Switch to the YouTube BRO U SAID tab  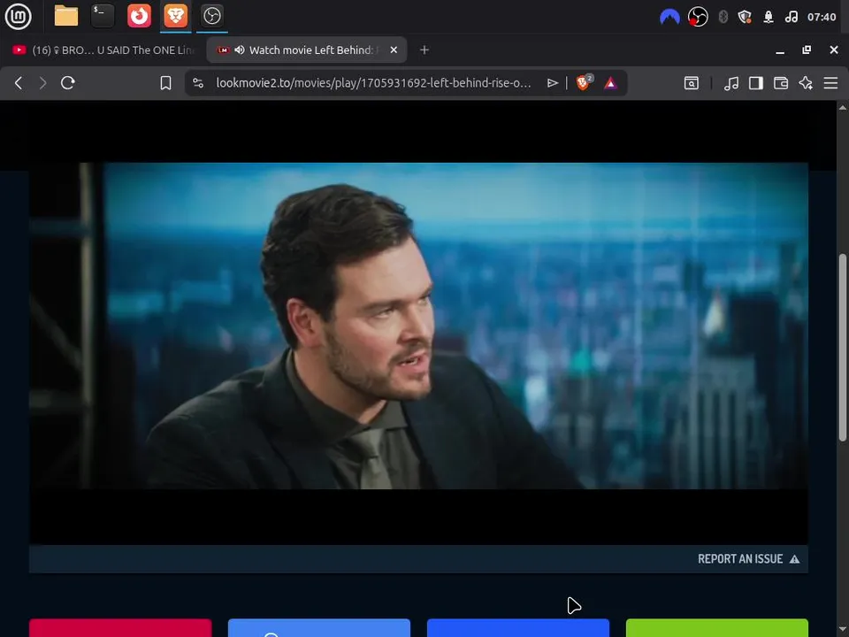103,50
